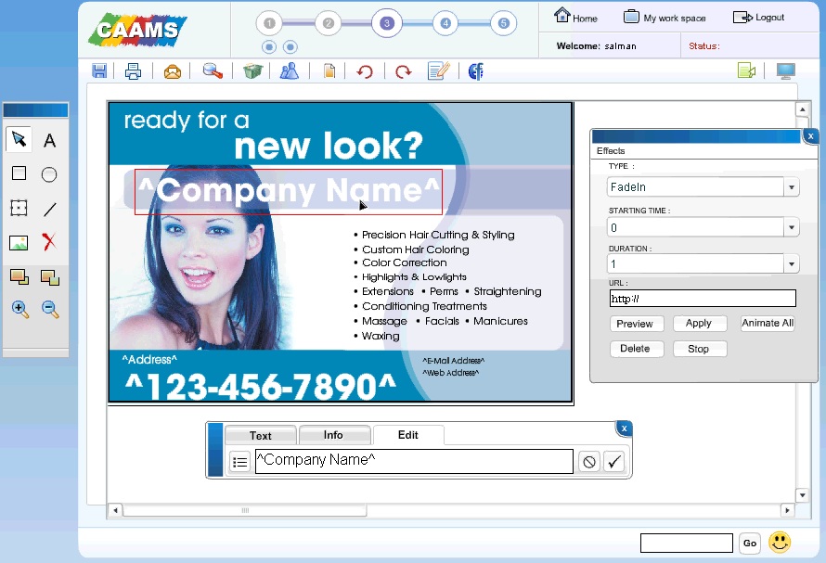Pick the ellipse shape tool
Viewport: 826px width, 563px height.
pyautogui.click(x=50, y=174)
